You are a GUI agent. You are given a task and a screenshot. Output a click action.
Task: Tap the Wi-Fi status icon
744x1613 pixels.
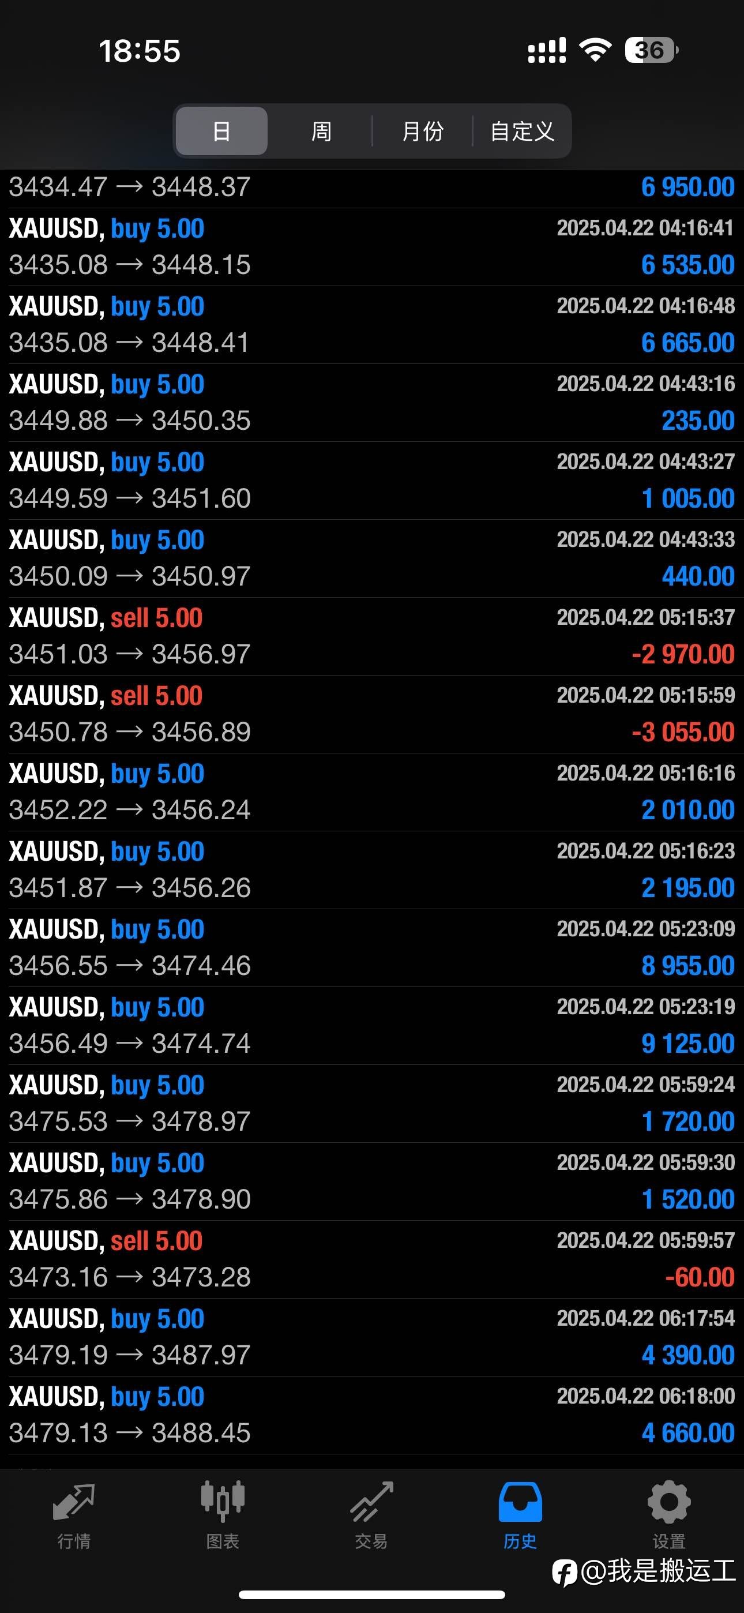[596, 50]
